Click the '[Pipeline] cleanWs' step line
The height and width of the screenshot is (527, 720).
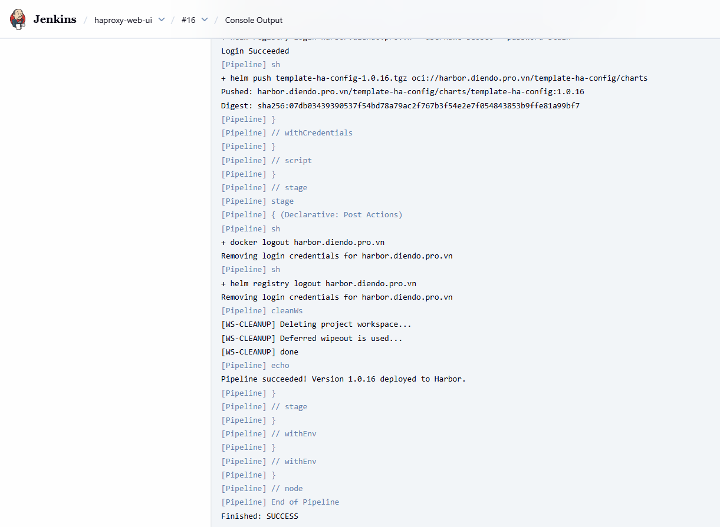tap(262, 311)
